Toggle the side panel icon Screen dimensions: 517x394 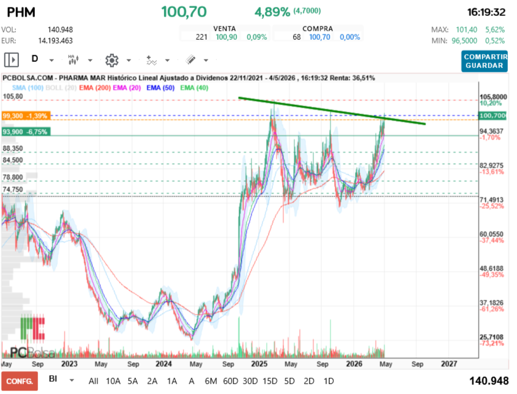(11, 60)
